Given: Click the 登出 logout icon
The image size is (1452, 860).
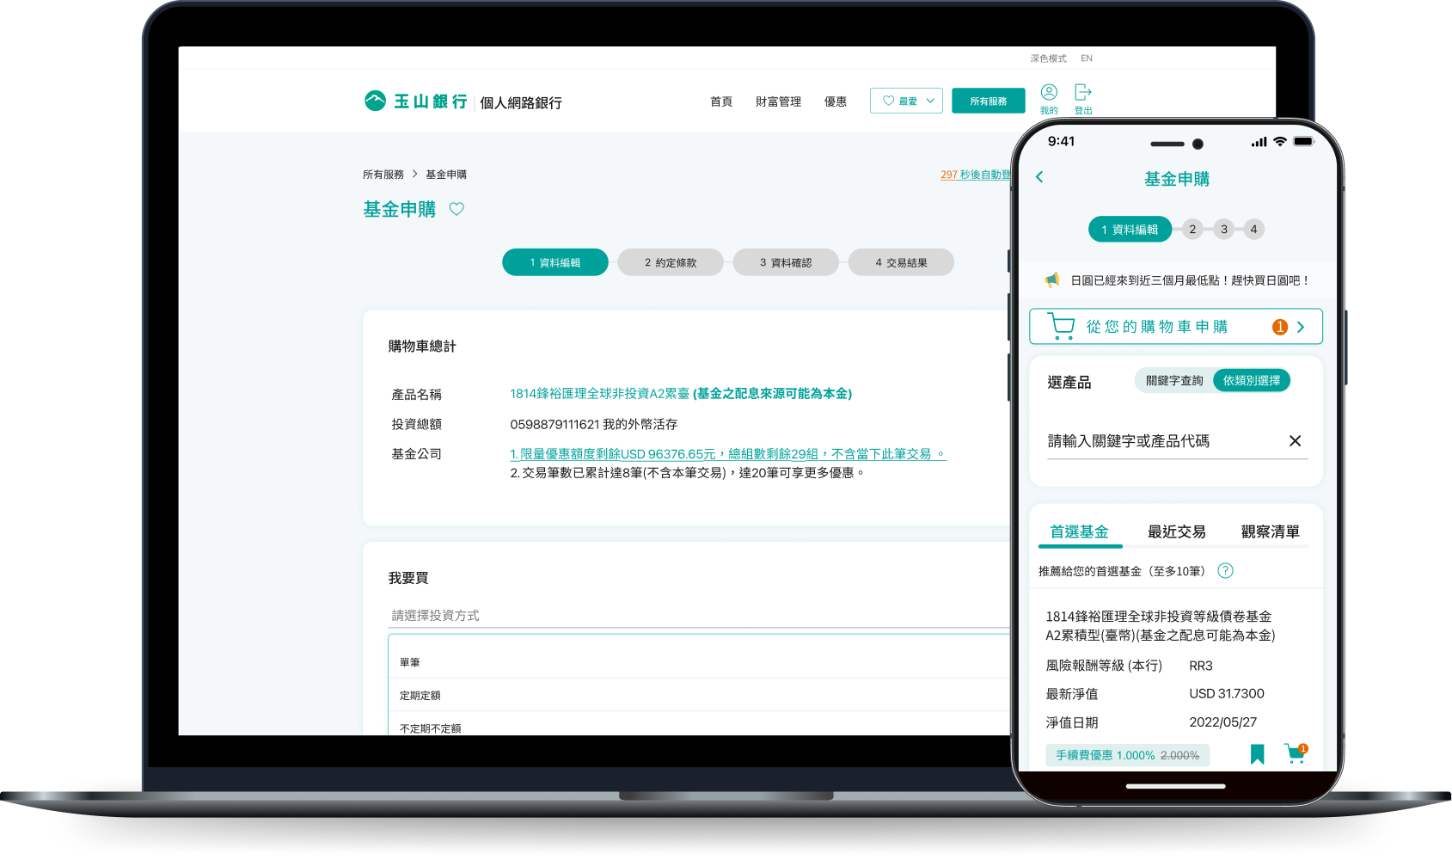Looking at the screenshot, I should (x=1083, y=93).
